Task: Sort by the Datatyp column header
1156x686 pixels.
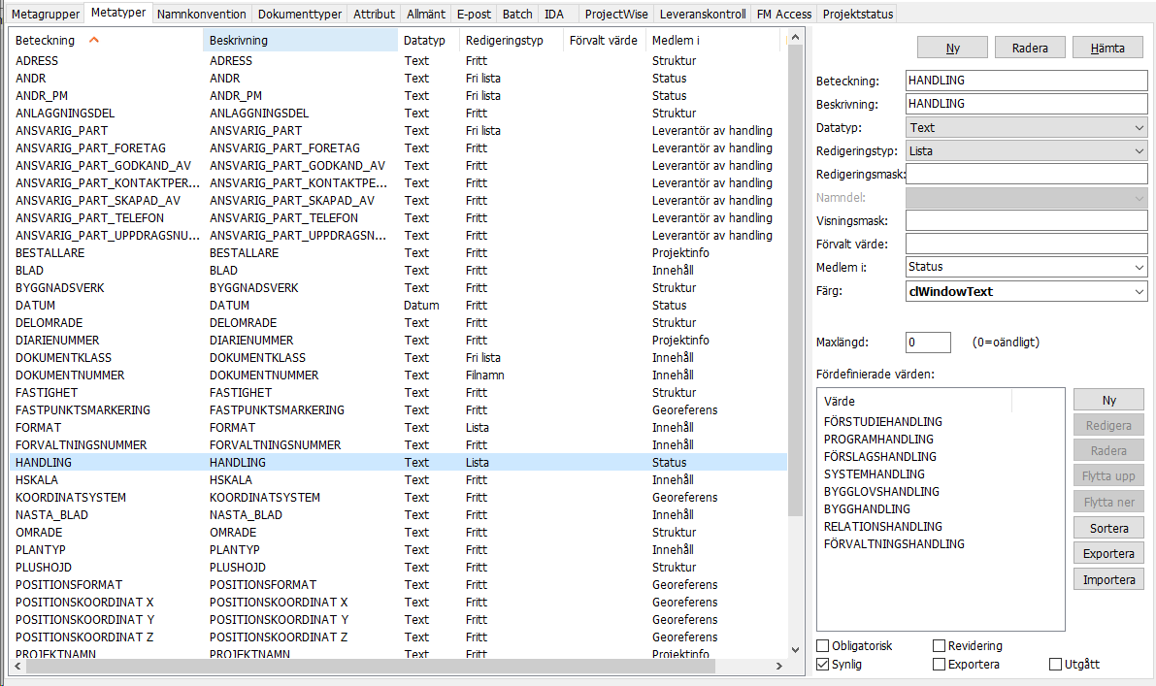Action: tap(428, 41)
